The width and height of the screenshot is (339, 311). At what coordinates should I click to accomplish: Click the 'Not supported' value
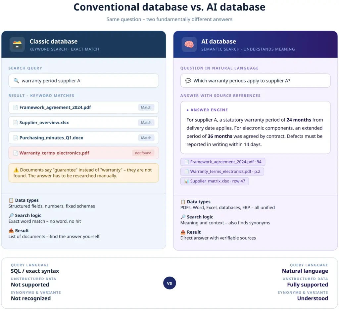(30, 285)
